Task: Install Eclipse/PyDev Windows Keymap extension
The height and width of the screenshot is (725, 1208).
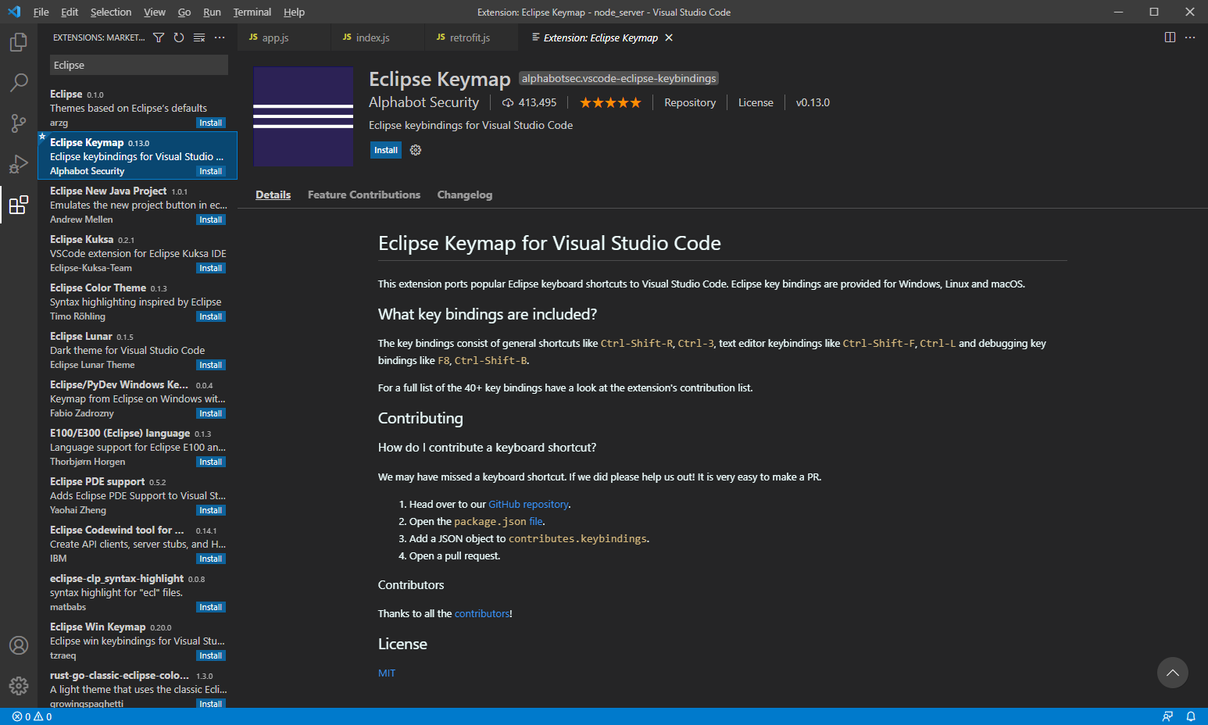Action: (211, 413)
